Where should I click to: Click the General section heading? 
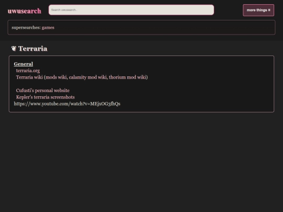pos(24,64)
